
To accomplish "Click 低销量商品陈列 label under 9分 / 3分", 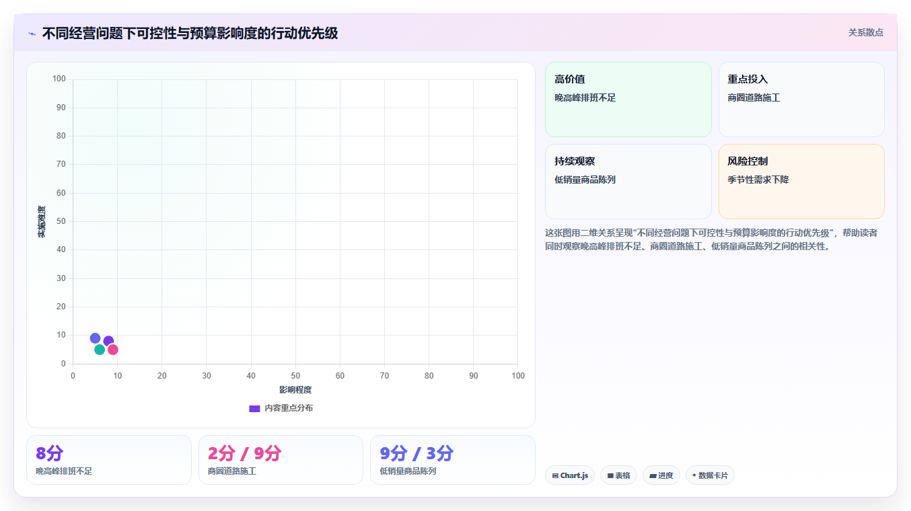I will 408,471.
